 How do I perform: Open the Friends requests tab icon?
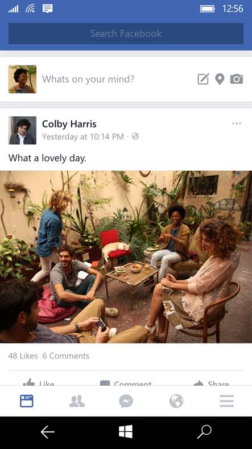click(77, 401)
